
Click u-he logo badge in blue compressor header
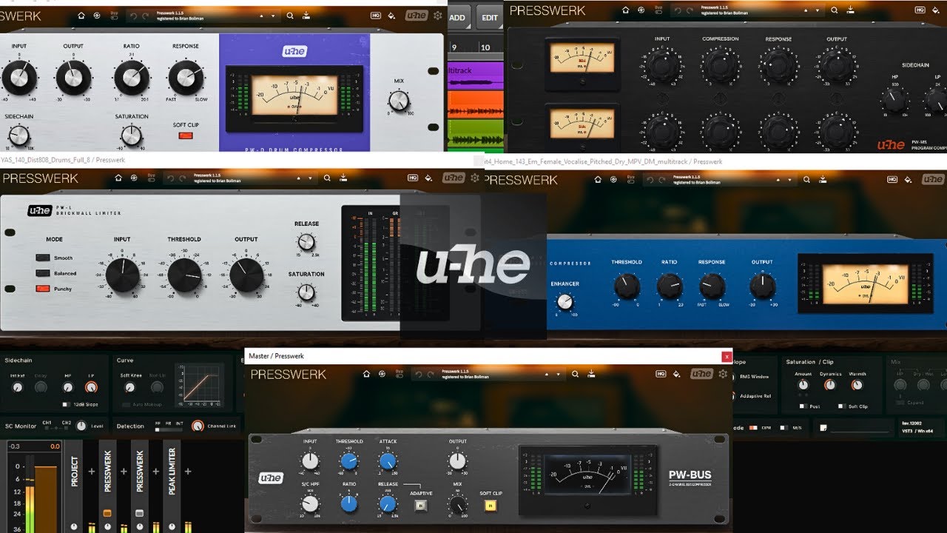tap(934, 179)
